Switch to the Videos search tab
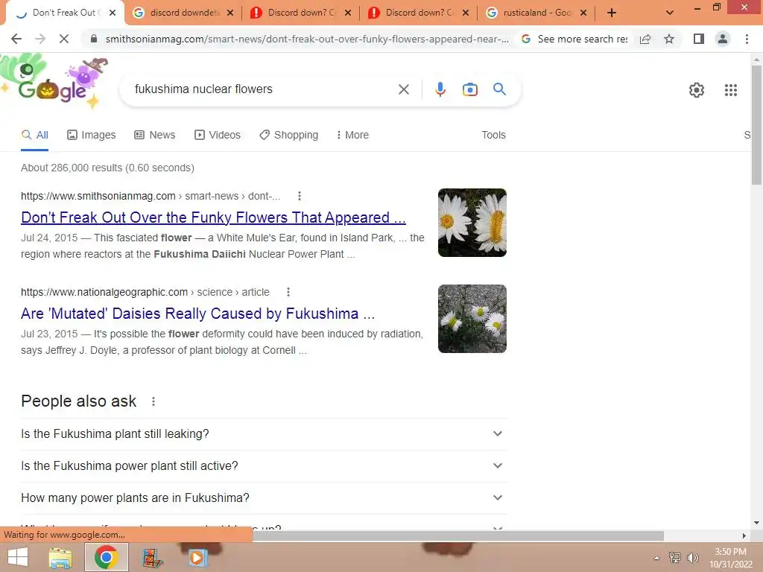This screenshot has height=572, width=763. click(217, 136)
